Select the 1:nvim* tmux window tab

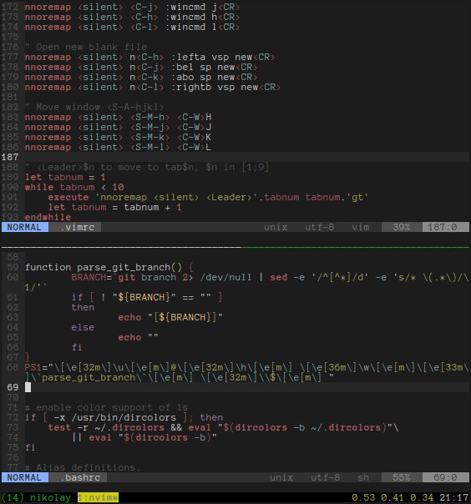(x=98, y=497)
